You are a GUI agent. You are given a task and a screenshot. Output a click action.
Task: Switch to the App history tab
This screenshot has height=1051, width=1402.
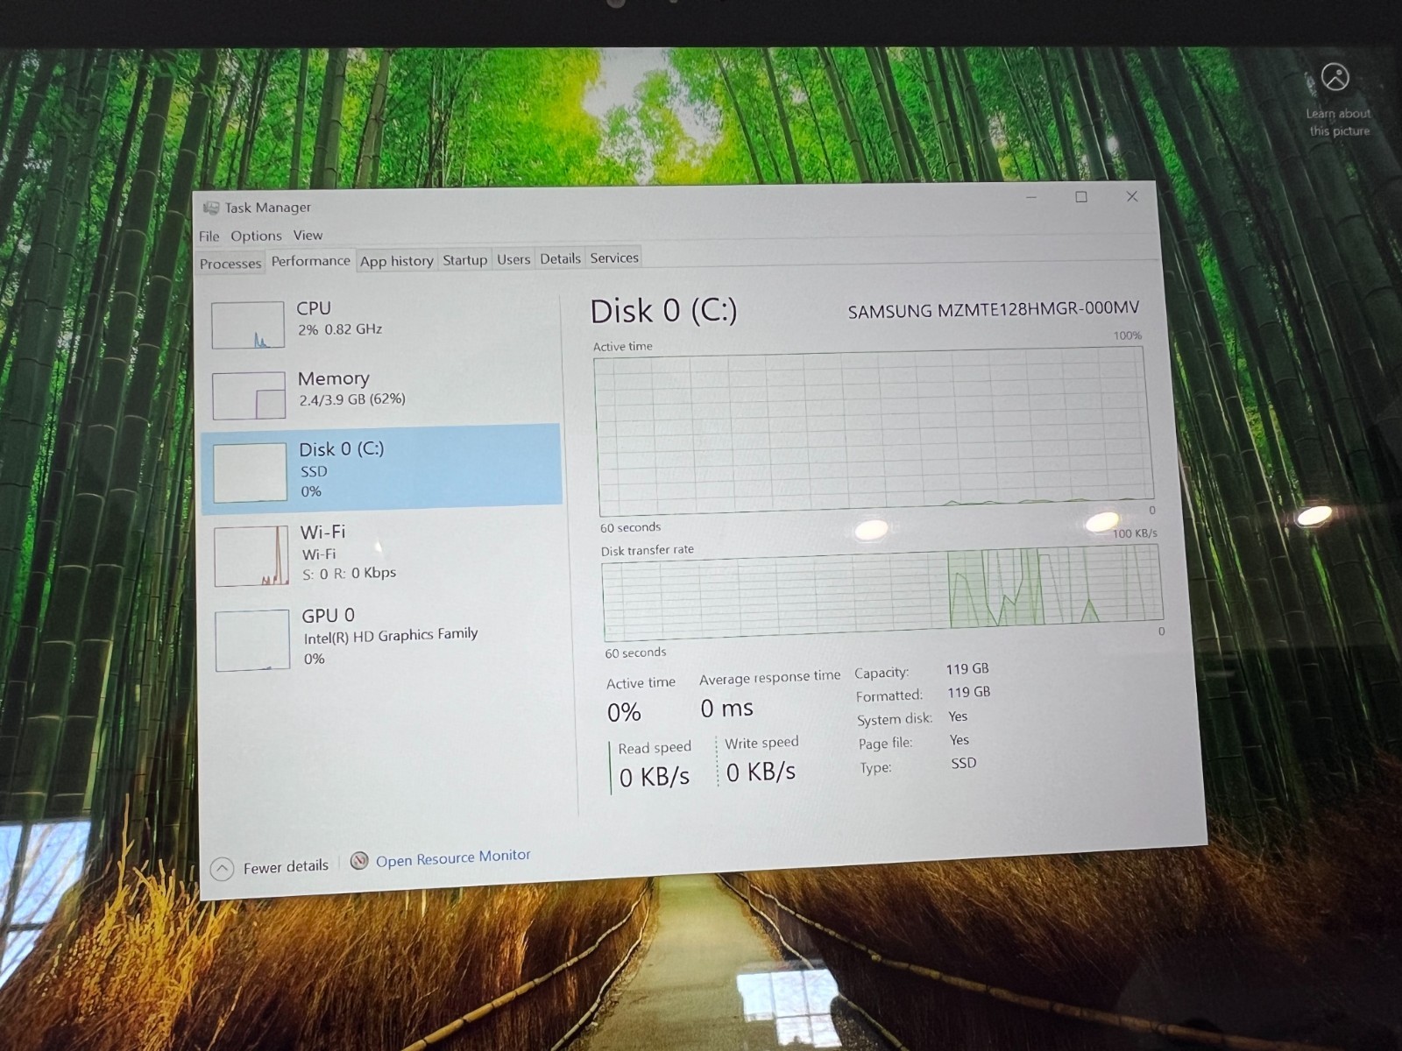(396, 261)
